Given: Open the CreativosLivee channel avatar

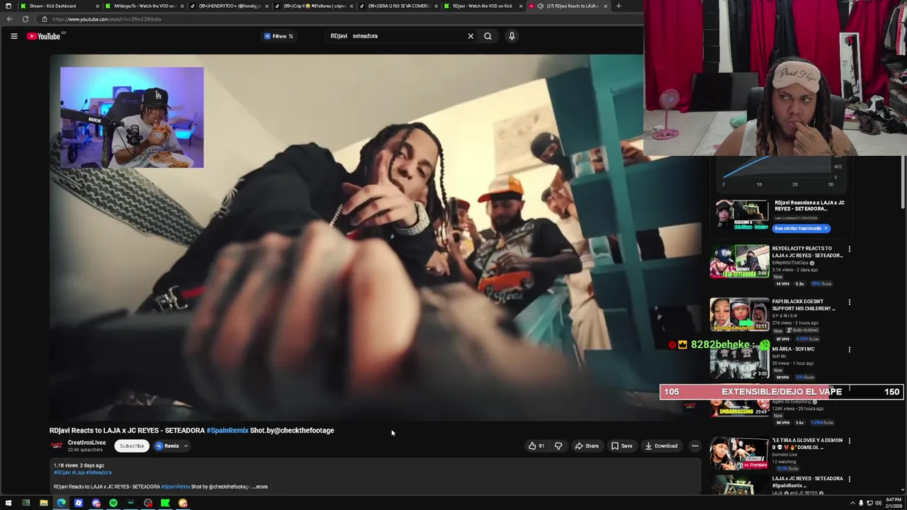Looking at the screenshot, I should (x=56, y=446).
